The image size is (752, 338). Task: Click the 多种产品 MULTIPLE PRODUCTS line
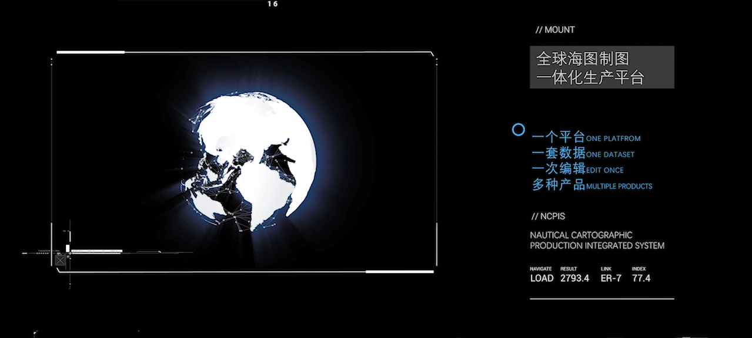(591, 185)
